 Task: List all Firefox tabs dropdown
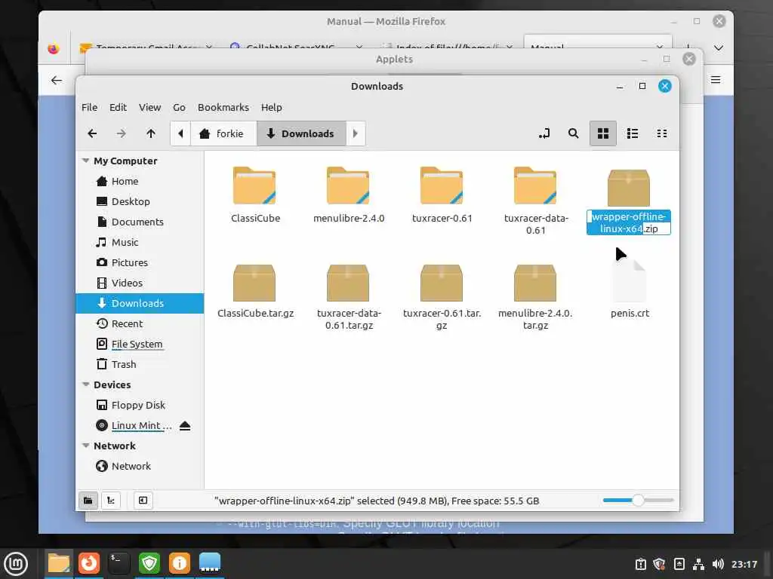tap(719, 47)
